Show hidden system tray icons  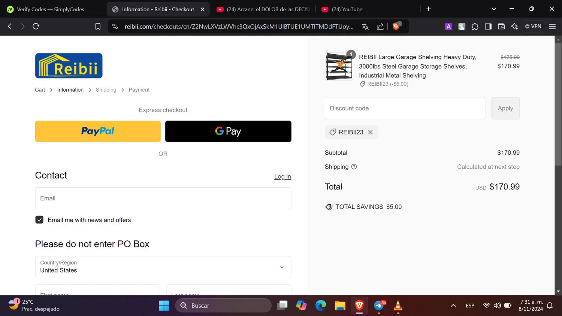tap(453, 306)
